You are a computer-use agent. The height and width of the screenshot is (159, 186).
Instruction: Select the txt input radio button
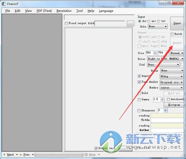[159, 21]
